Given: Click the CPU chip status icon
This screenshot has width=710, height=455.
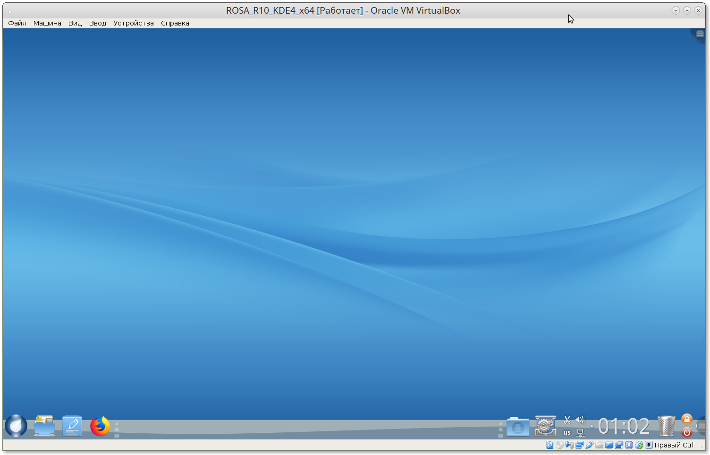Looking at the screenshot, I should (629, 445).
